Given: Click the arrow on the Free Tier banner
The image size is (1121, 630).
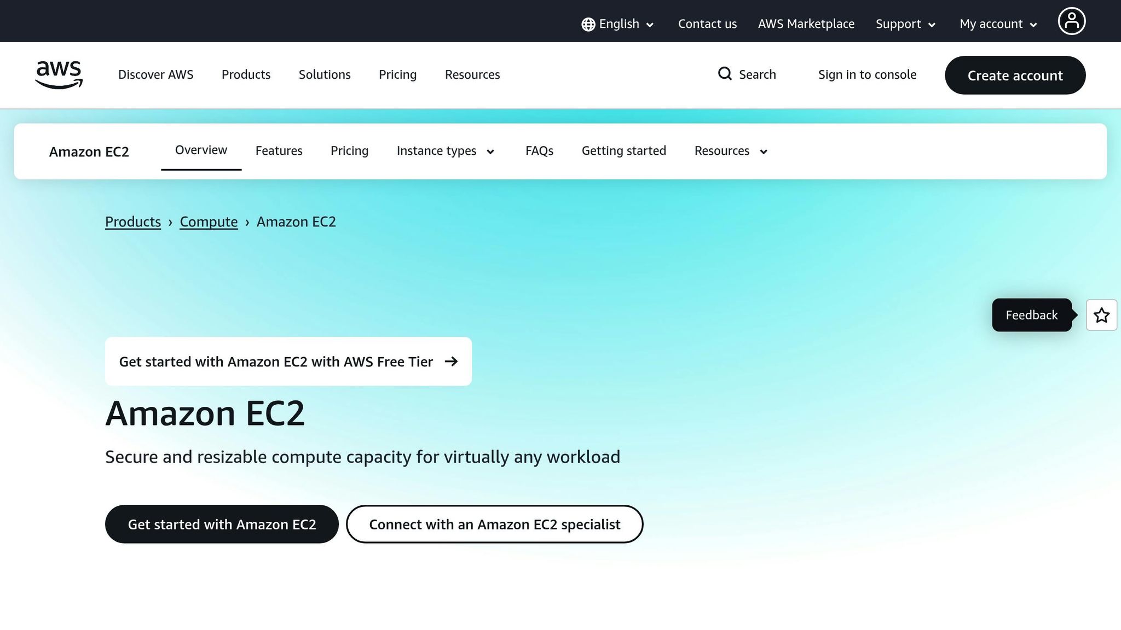Looking at the screenshot, I should pyautogui.click(x=452, y=361).
